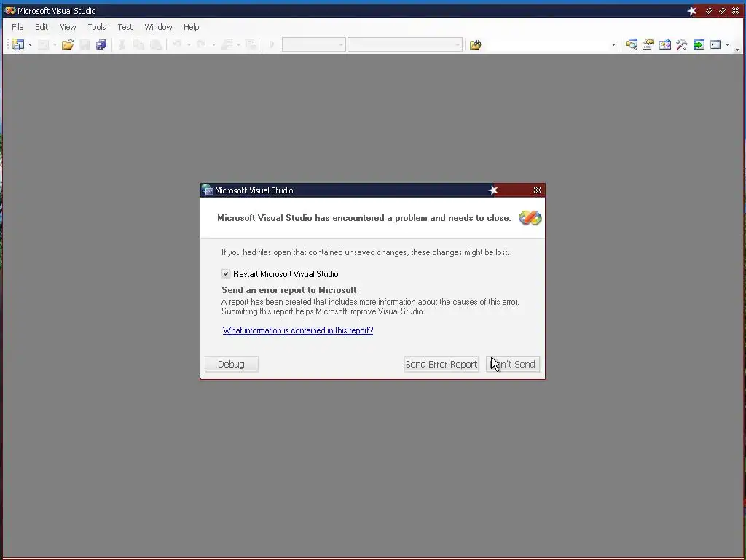The width and height of the screenshot is (746, 560).
Task: Click the toolbar drag grip handle
Action: click(x=7, y=44)
